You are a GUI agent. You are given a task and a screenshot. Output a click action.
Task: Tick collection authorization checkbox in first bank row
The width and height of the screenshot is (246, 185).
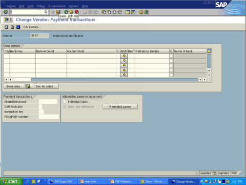[x=171, y=56]
